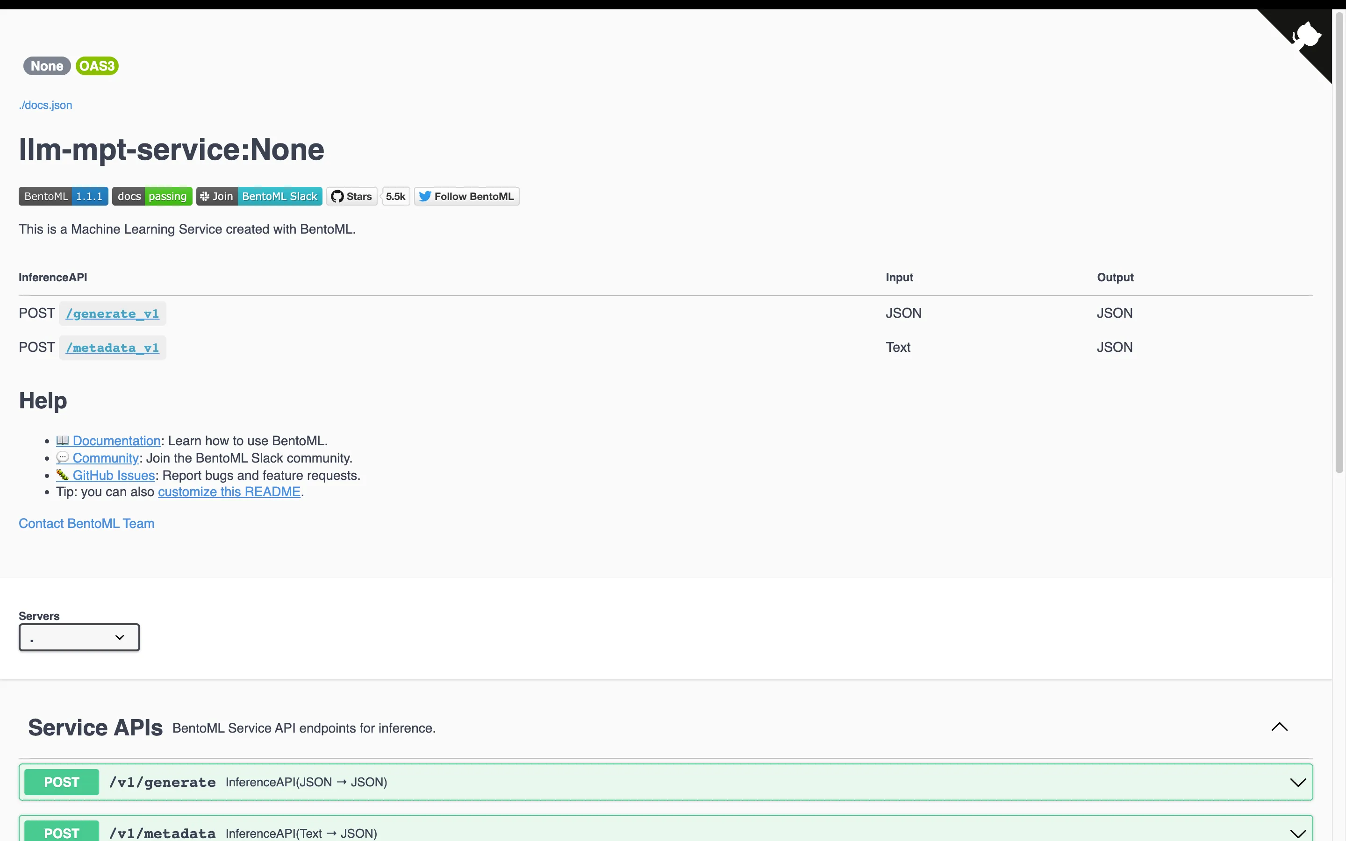Screen dimensions: 1346x841
Task: Click the Join BentoML Slack badge
Action: click(x=259, y=196)
